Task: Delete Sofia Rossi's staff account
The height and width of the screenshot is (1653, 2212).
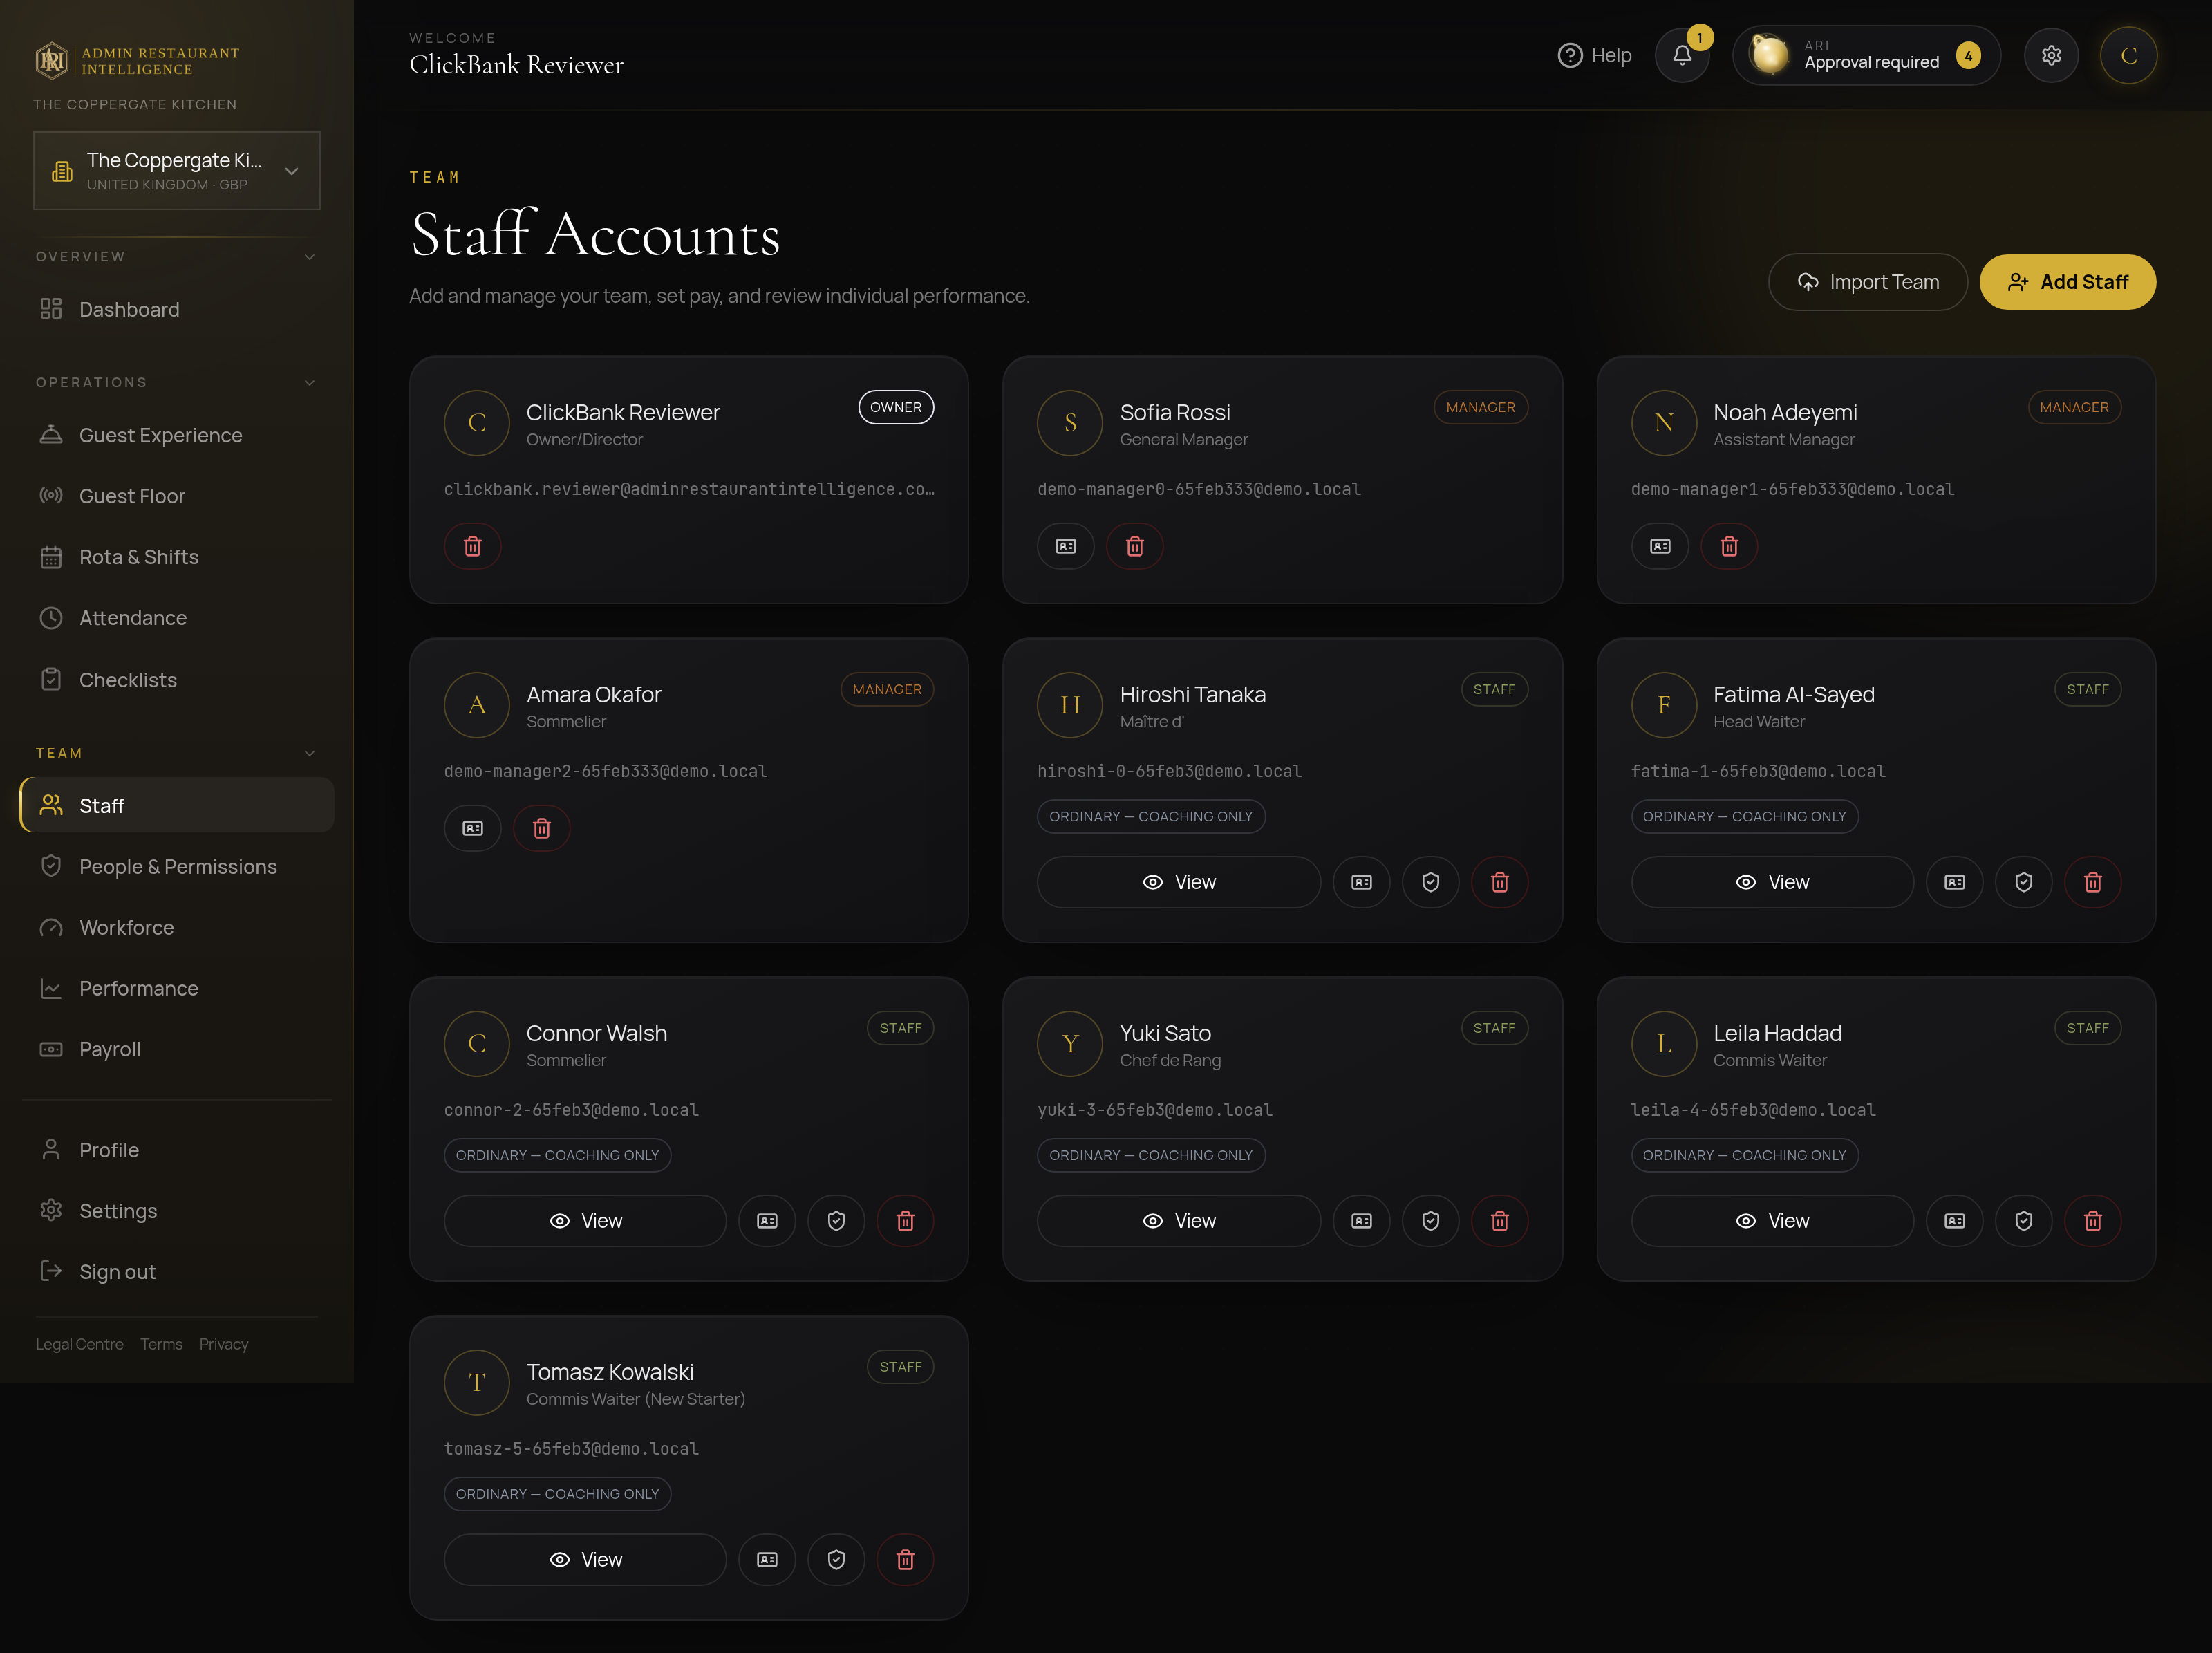Action: pos(1134,546)
